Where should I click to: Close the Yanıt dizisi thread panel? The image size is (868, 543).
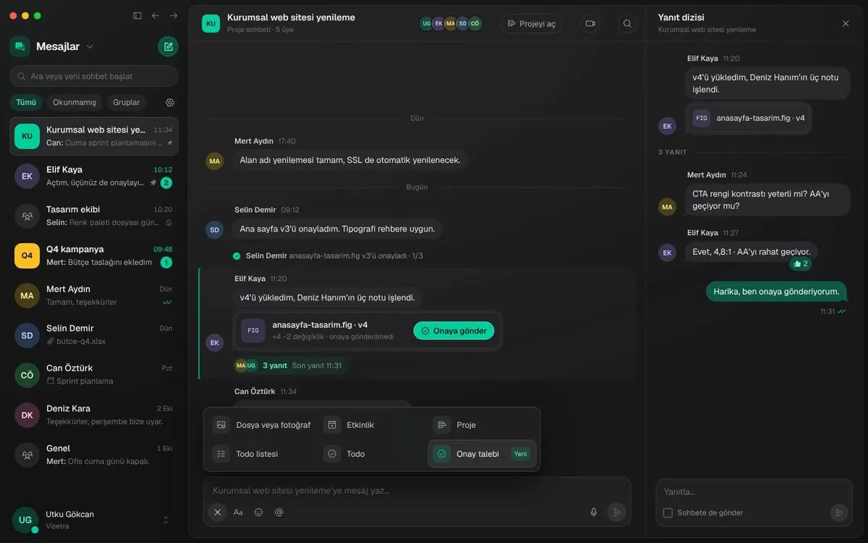coord(846,23)
